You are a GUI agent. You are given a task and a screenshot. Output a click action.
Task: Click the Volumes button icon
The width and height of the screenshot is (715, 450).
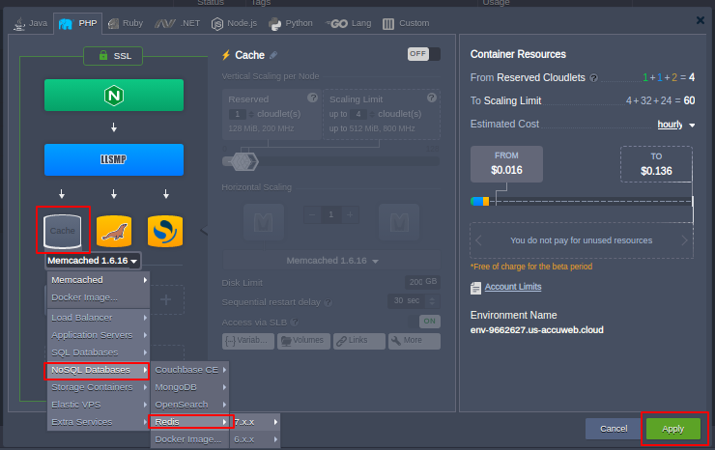303,341
